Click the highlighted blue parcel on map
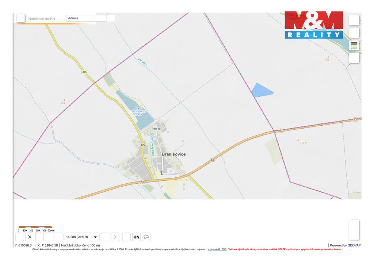Screen dimensions: 374x264 pyautogui.click(x=261, y=90)
